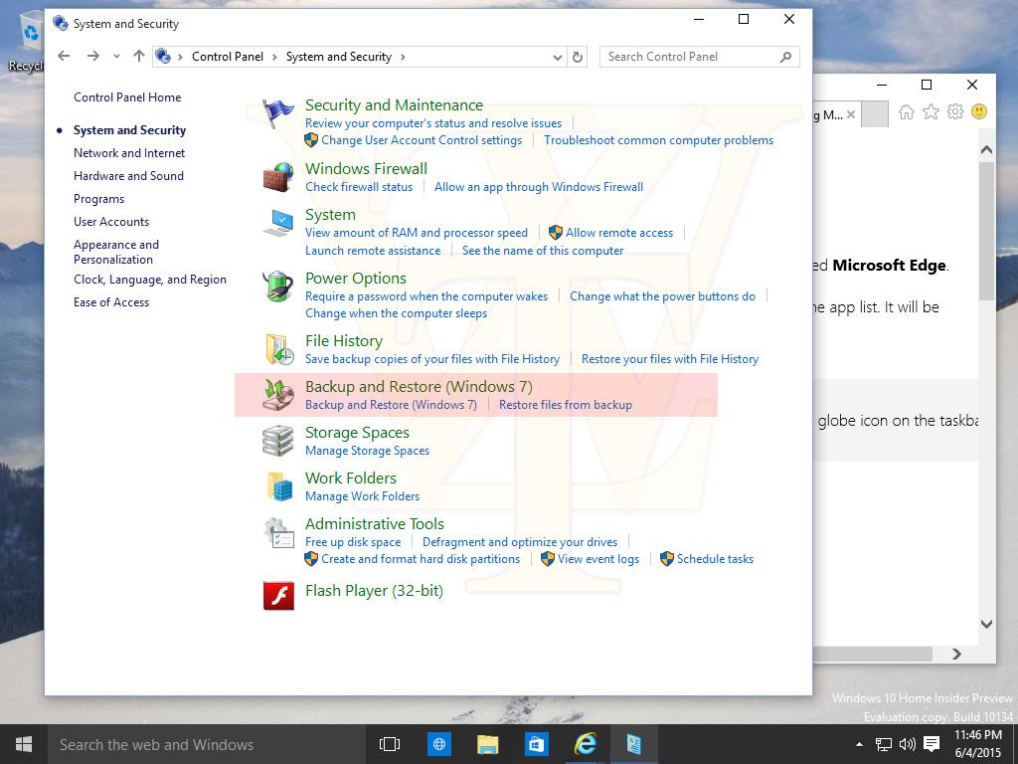Click the Security and Maintenance flag icon

278,113
